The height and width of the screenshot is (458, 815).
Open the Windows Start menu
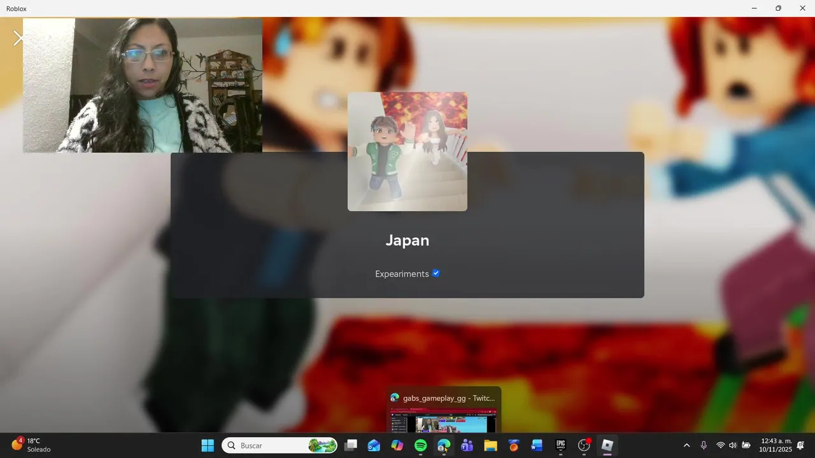[x=208, y=445]
